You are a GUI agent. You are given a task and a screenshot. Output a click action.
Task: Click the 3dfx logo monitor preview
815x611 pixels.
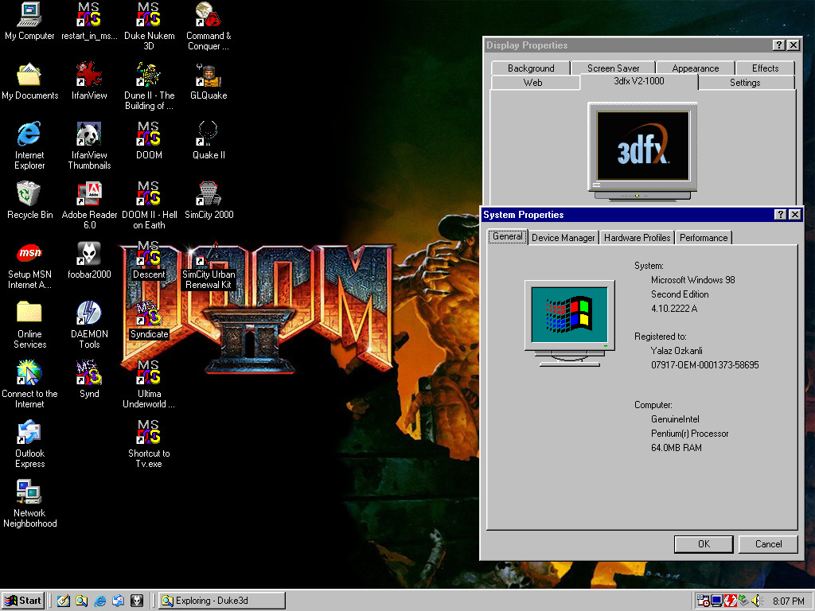[x=642, y=151]
